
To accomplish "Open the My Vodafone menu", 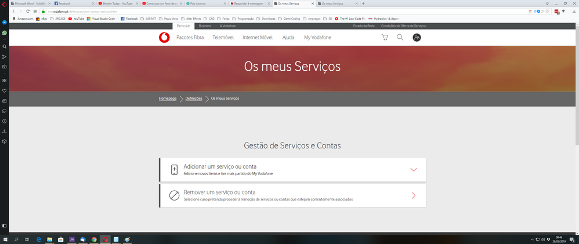I will 317,38.
